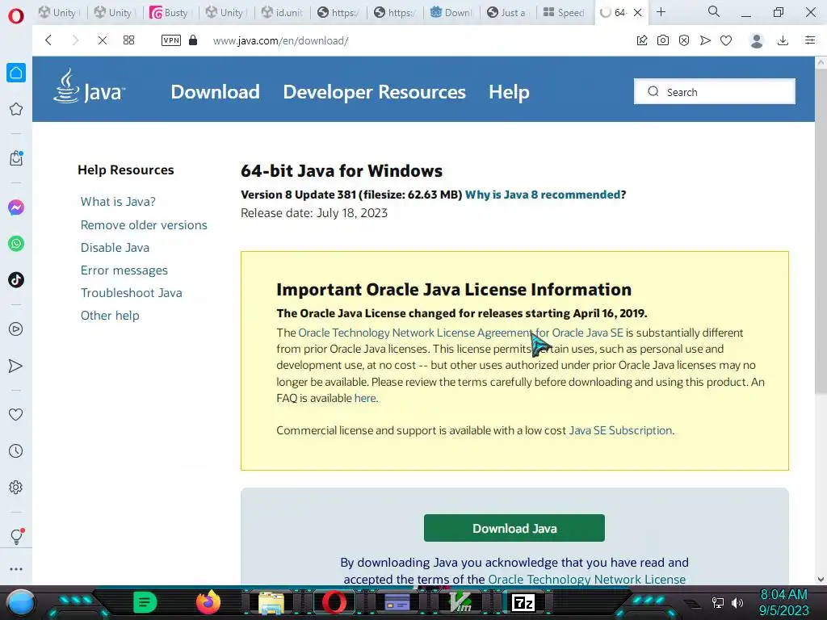Open 7-Zip from the taskbar
827x620 pixels.
pos(523,602)
